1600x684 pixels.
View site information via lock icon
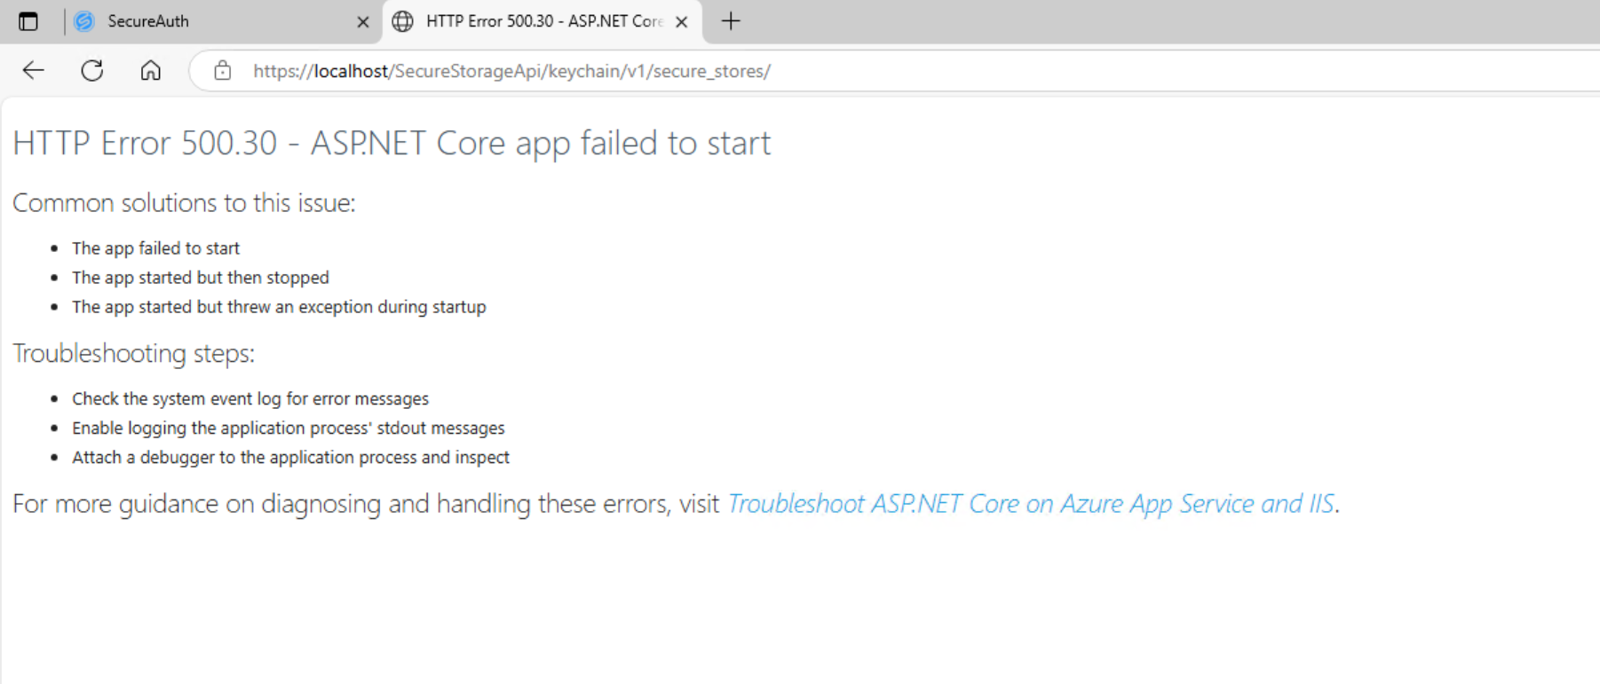pyautogui.click(x=223, y=70)
